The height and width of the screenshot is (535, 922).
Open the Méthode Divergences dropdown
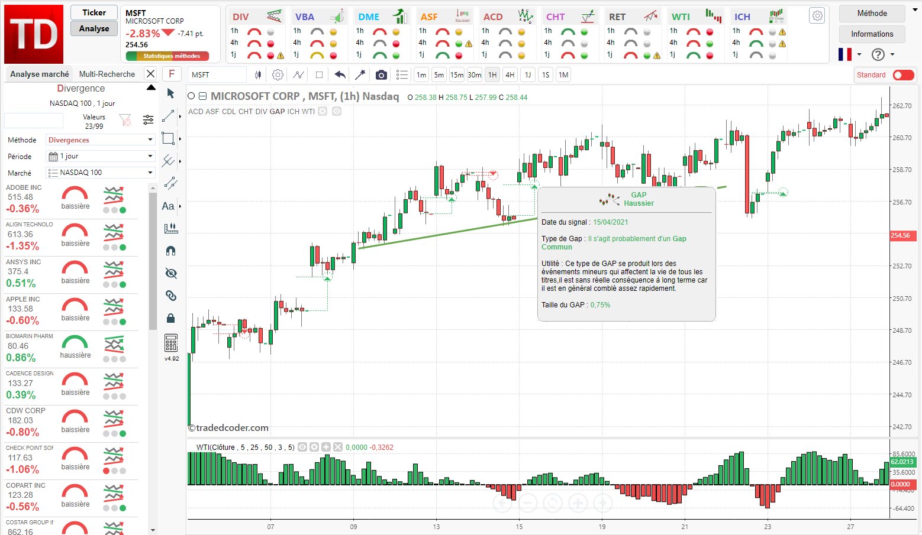click(100, 140)
